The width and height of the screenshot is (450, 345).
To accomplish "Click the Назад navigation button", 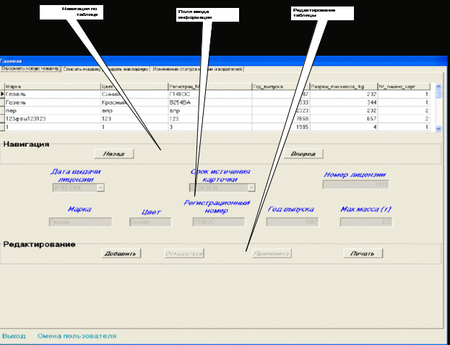I will (x=114, y=153).
